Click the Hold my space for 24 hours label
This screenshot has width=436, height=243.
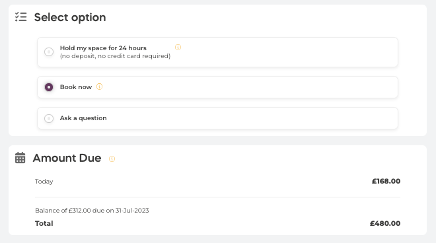(103, 48)
